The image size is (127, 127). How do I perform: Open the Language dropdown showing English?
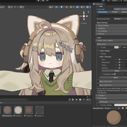120,9
